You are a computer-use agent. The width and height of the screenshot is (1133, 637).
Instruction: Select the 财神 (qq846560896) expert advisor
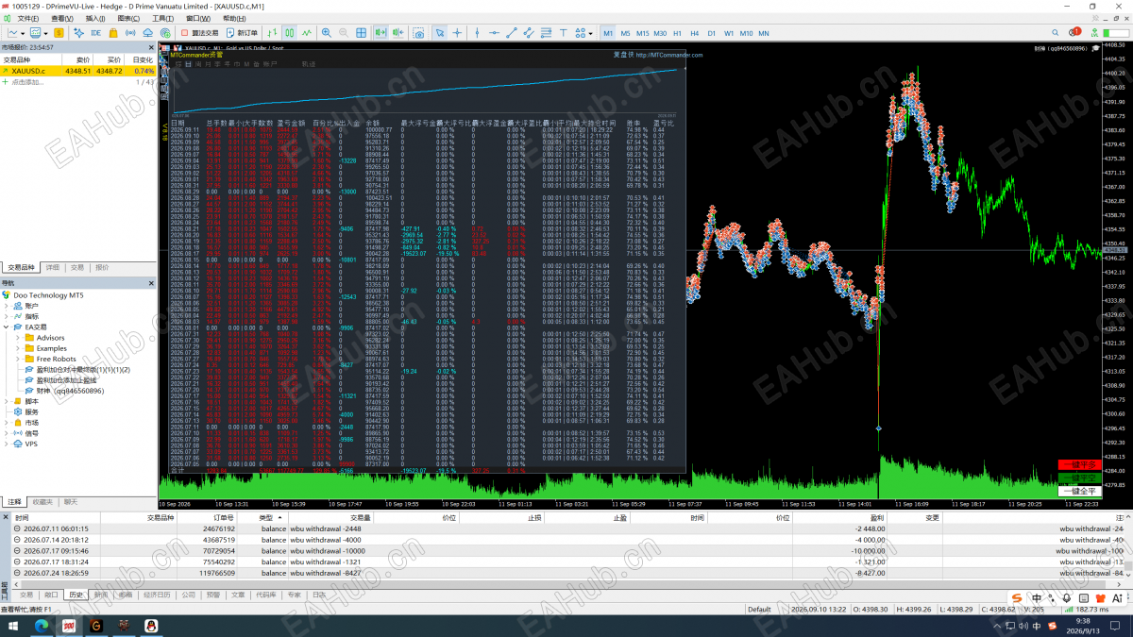pos(71,391)
